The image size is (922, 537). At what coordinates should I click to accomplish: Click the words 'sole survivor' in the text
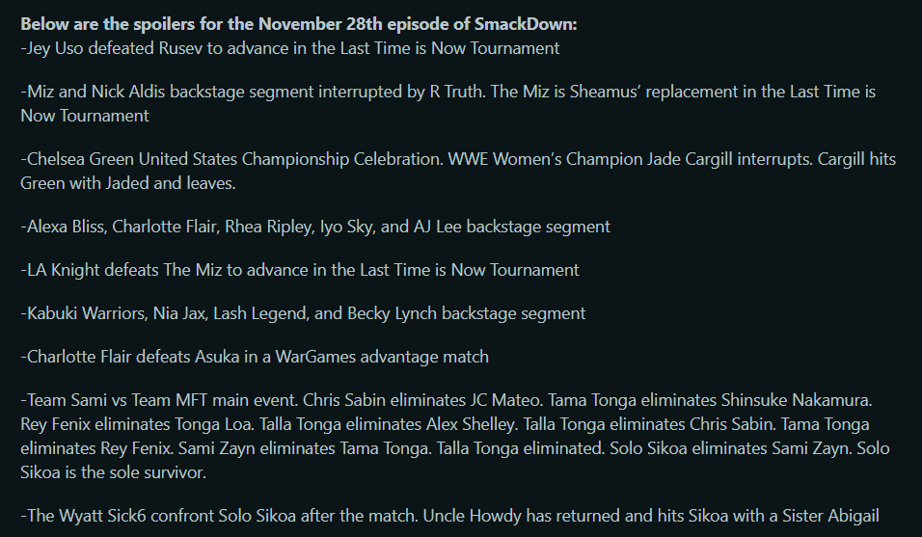tap(151, 473)
